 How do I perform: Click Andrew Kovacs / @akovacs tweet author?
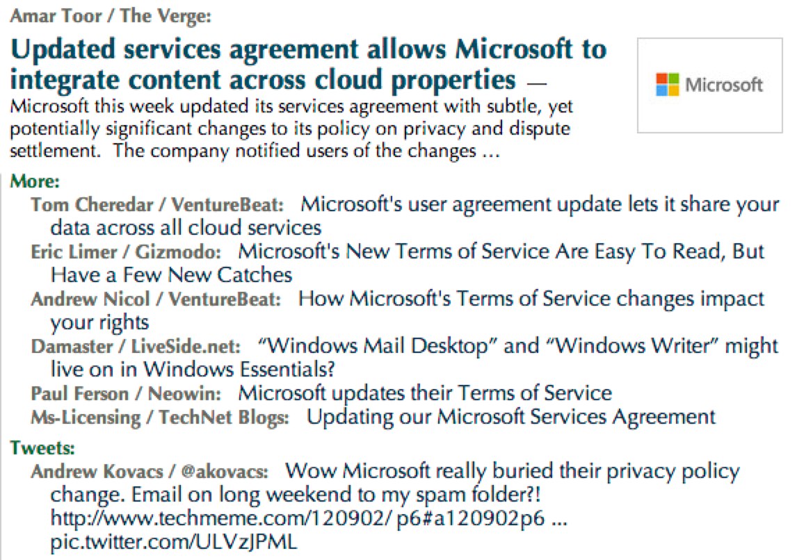[x=150, y=472]
